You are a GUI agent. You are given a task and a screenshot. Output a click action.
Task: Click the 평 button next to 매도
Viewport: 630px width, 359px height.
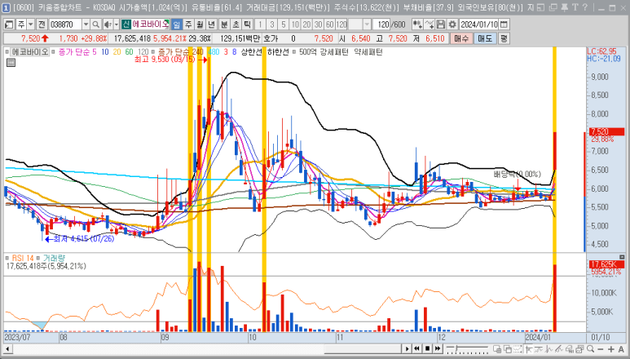(504, 38)
